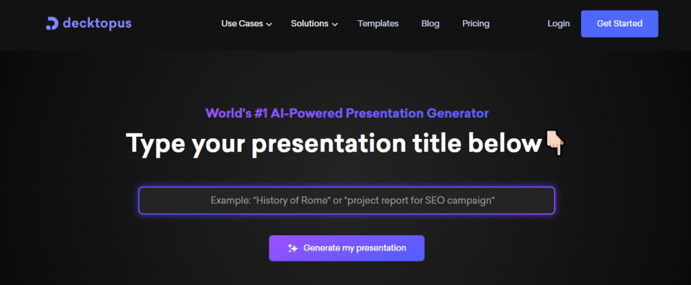This screenshot has height=285, width=691.
Task: View the Pricing page
Action: [476, 24]
